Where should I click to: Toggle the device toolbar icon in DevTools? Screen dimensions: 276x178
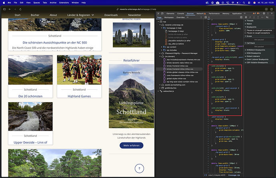click(162, 13)
